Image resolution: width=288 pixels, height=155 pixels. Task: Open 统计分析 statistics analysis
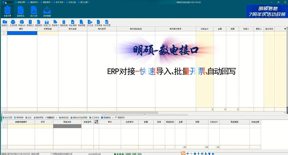34,12
